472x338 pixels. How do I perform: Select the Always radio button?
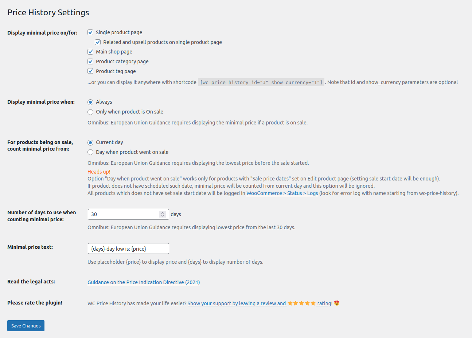pyautogui.click(x=90, y=102)
